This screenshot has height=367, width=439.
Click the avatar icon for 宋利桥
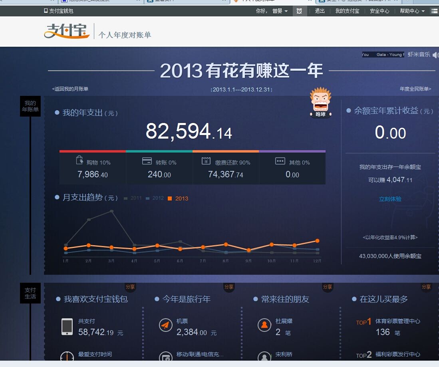(264, 356)
